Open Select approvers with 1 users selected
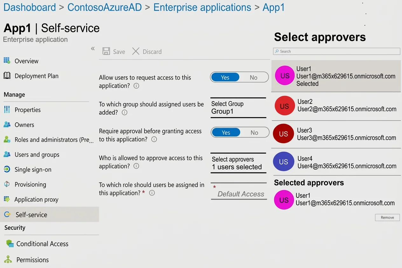This screenshot has width=402, height=268. [238, 163]
